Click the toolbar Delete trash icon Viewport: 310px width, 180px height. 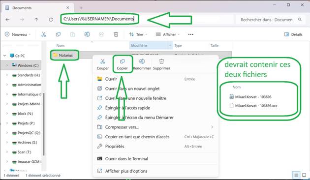[116, 34]
